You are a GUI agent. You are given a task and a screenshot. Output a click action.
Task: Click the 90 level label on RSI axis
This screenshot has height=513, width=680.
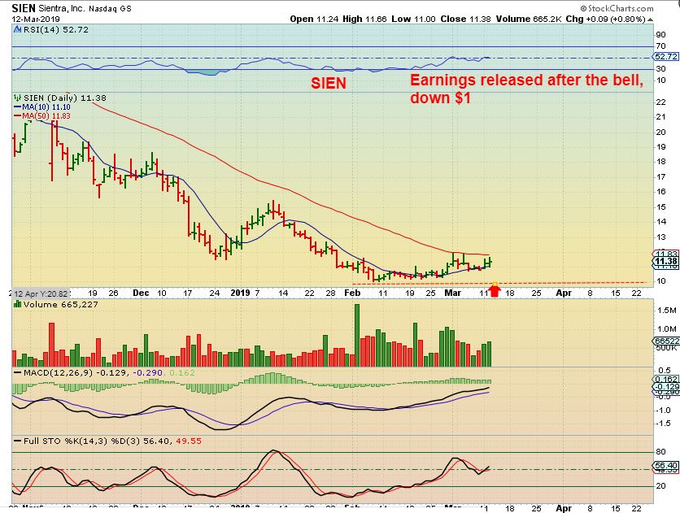point(661,35)
